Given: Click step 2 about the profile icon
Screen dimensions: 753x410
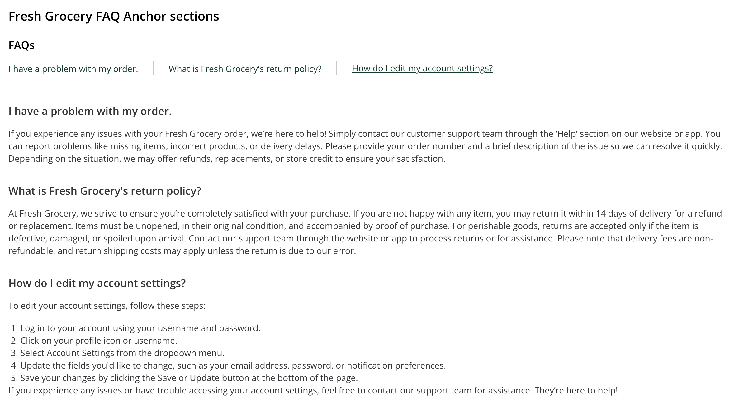Looking at the screenshot, I should point(98,341).
